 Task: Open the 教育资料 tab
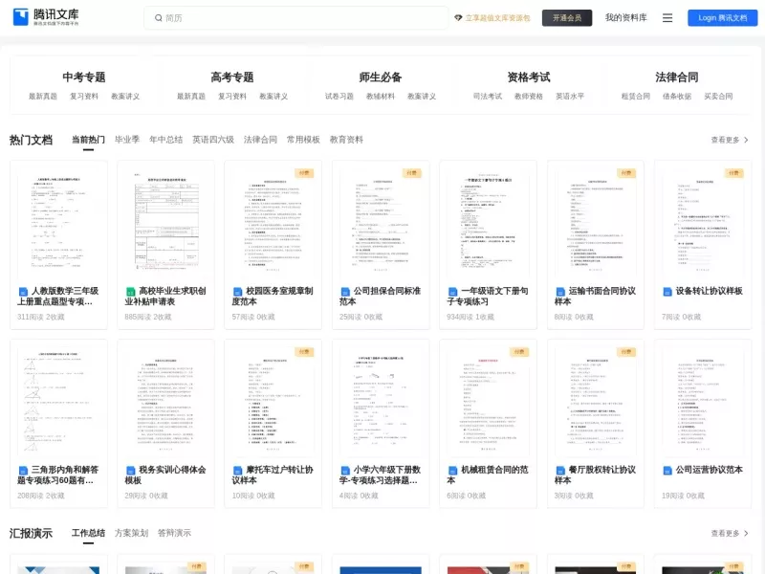346,140
